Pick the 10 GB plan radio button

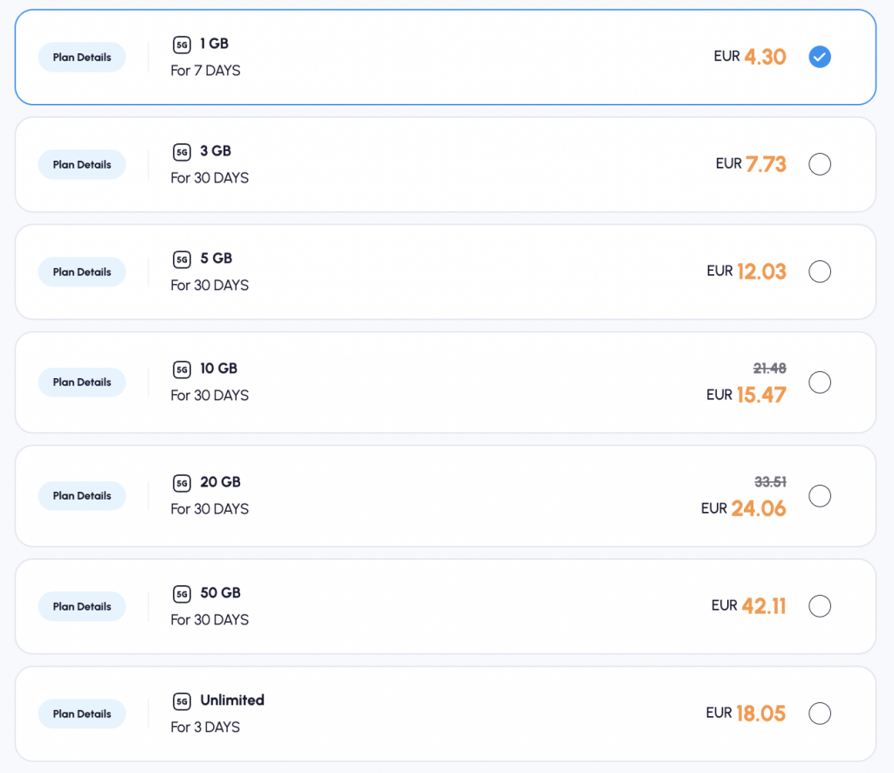click(819, 383)
